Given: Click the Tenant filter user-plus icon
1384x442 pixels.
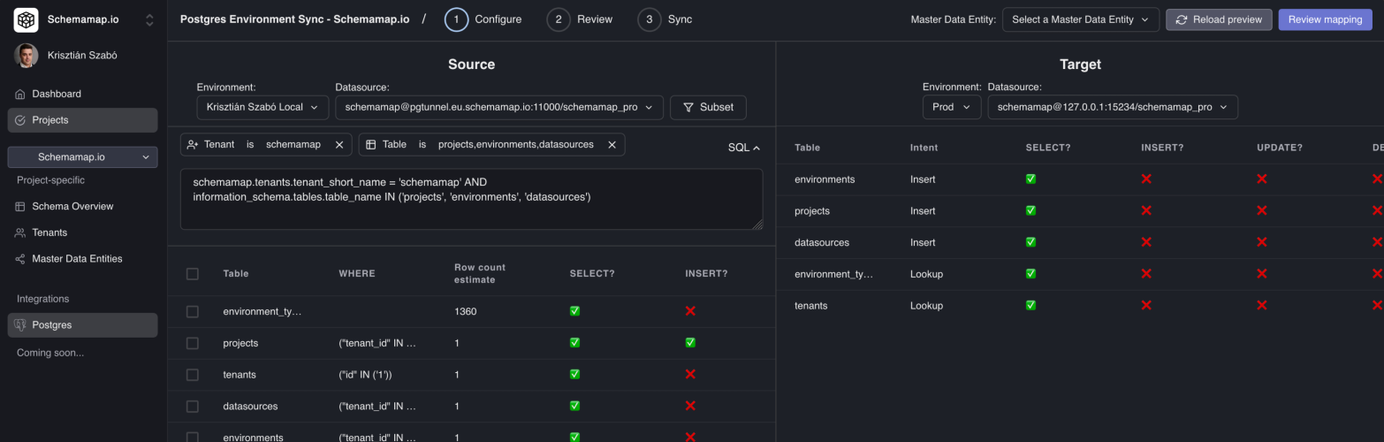Looking at the screenshot, I should 193,144.
